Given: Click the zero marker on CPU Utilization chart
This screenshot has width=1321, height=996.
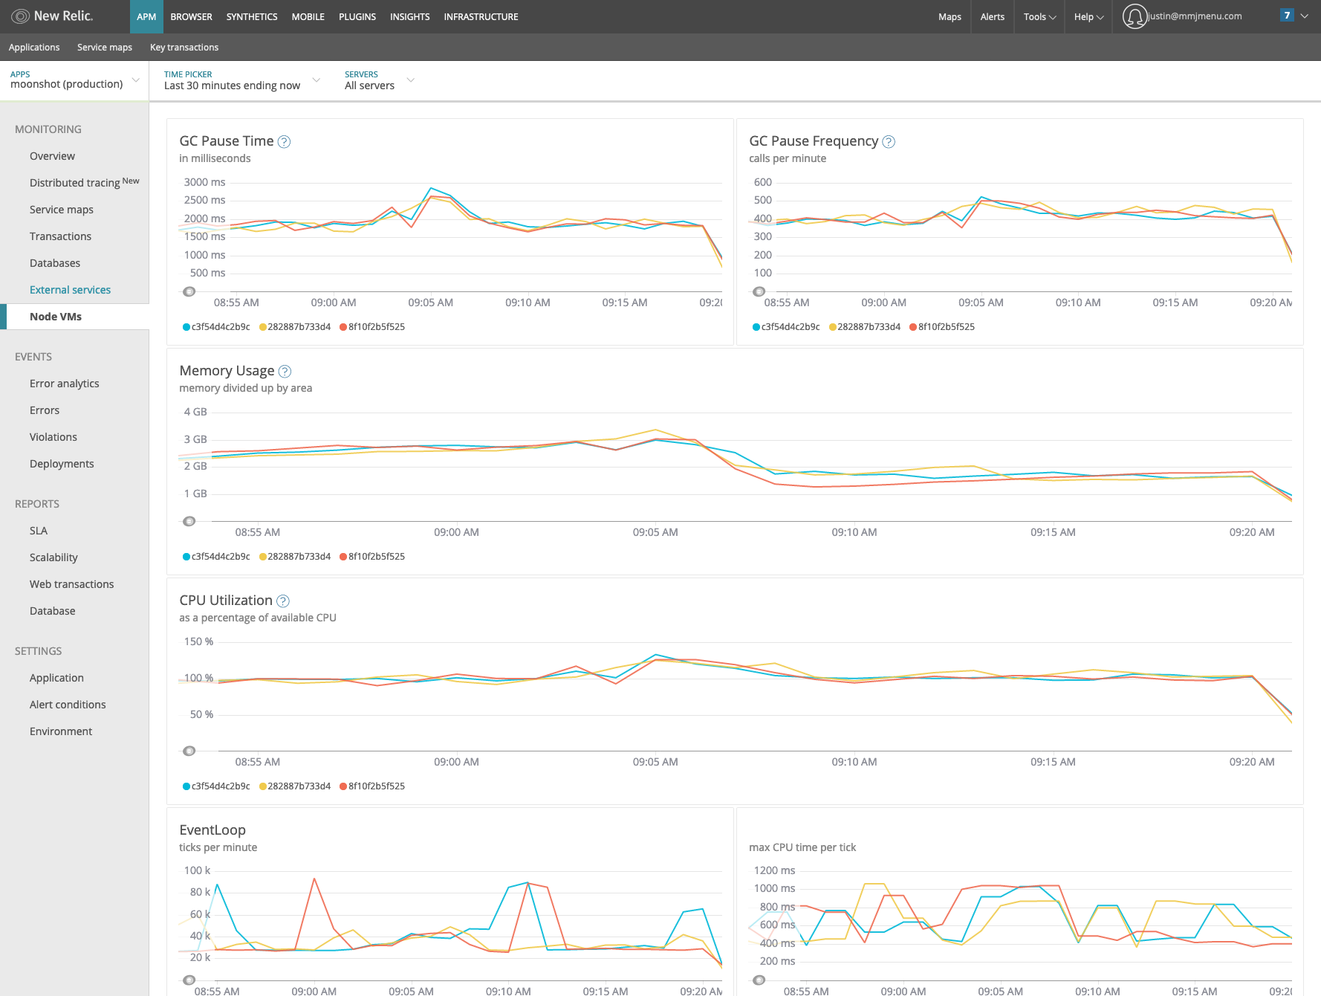Looking at the screenshot, I should [x=189, y=751].
